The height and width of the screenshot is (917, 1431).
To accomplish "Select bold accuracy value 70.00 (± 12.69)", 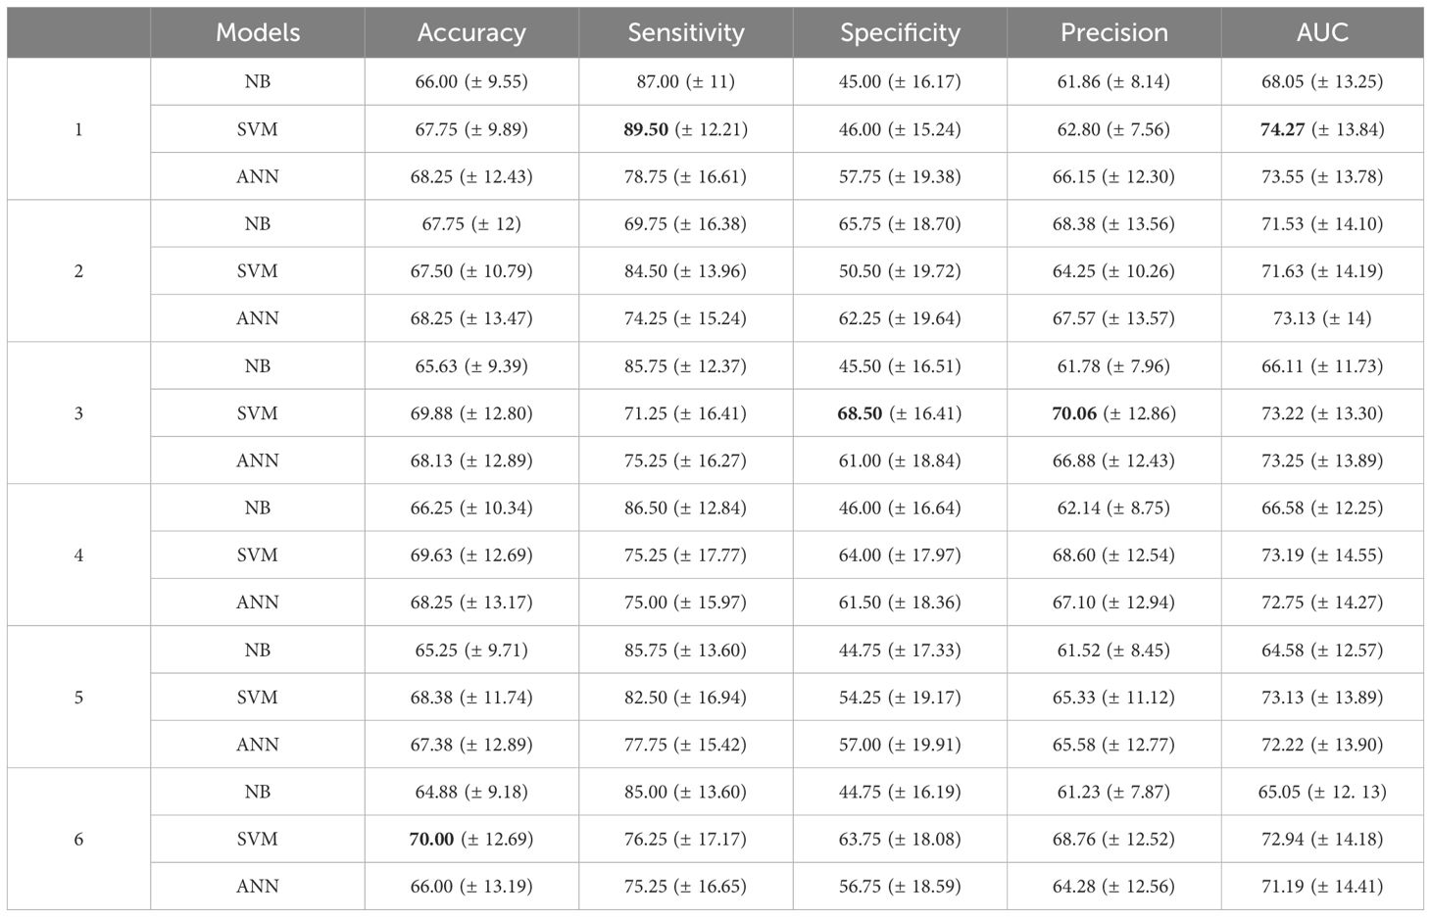I will [x=471, y=839].
